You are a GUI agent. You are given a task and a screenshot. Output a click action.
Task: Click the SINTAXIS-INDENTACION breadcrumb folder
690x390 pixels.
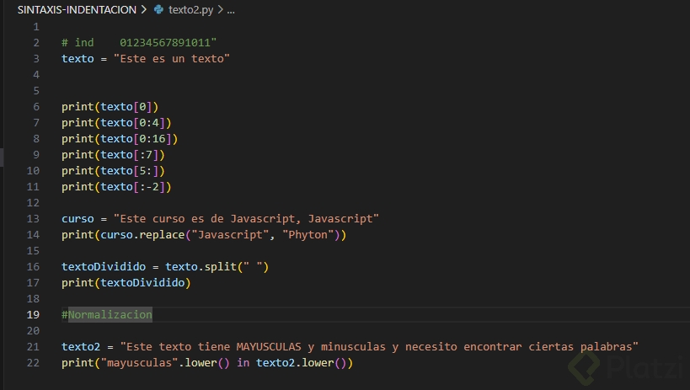[x=77, y=9]
